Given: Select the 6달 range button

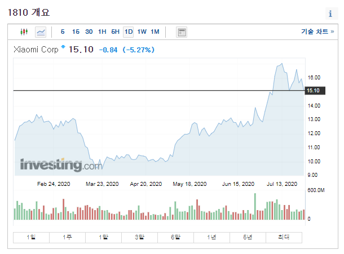Looking at the screenshot, I should 175,237.
